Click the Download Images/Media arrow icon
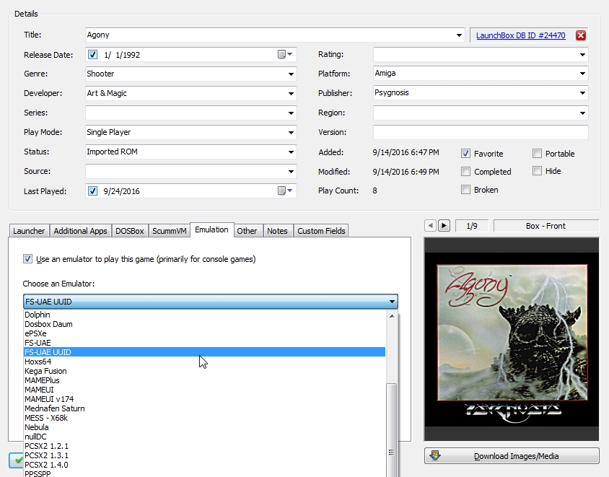Image resolution: width=609 pixels, height=477 pixels. 435,456
